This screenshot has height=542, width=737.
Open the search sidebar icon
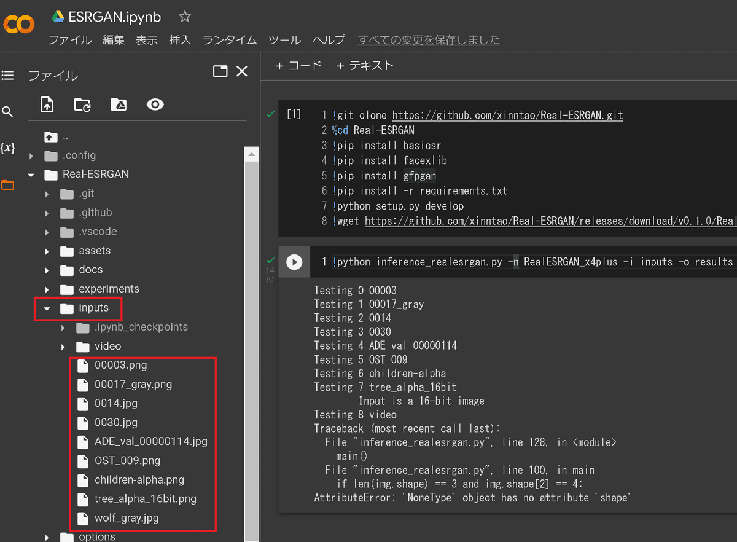(x=7, y=112)
